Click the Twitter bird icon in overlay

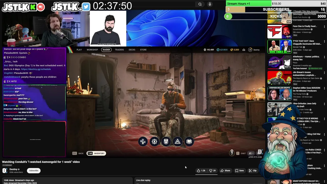point(86,7)
